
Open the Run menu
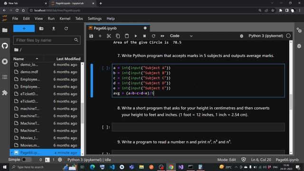[x=51, y=19]
